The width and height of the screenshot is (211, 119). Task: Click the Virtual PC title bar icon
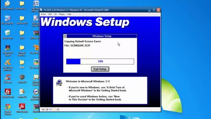pos(41,10)
